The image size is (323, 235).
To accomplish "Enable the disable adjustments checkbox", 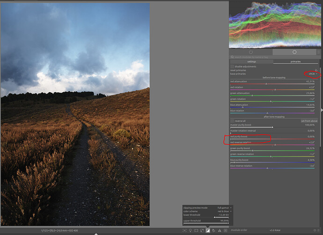I will click(x=232, y=66).
